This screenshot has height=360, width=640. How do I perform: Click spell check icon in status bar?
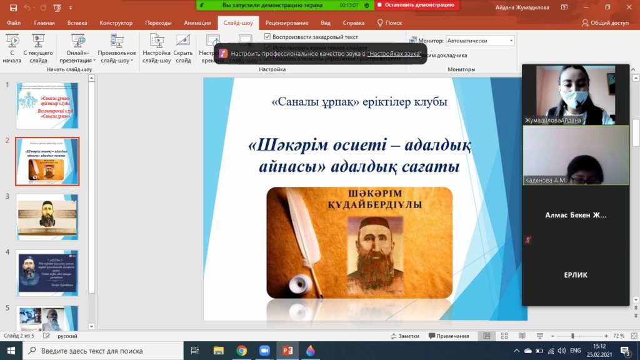click(46, 336)
